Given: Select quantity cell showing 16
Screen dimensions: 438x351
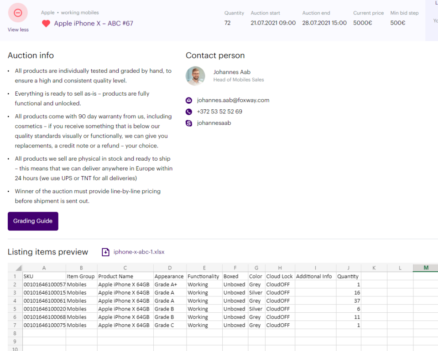Looking at the screenshot, I should coord(349,293).
